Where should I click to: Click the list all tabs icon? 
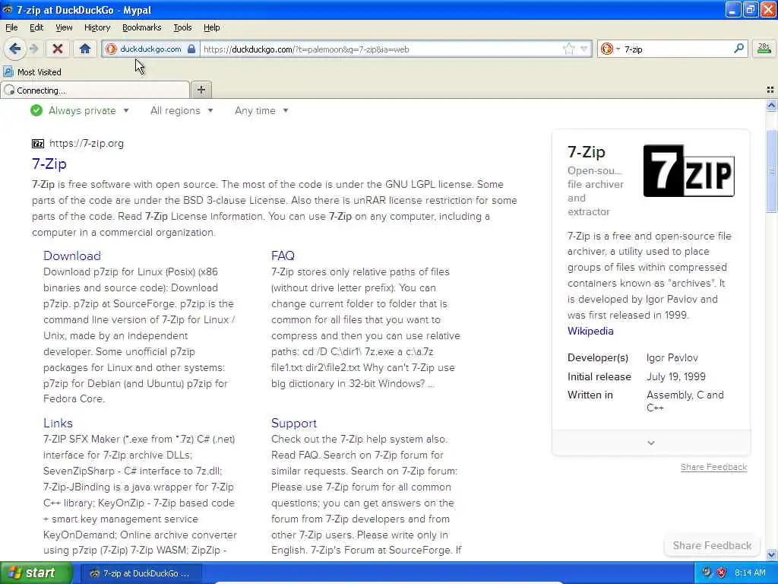770,90
